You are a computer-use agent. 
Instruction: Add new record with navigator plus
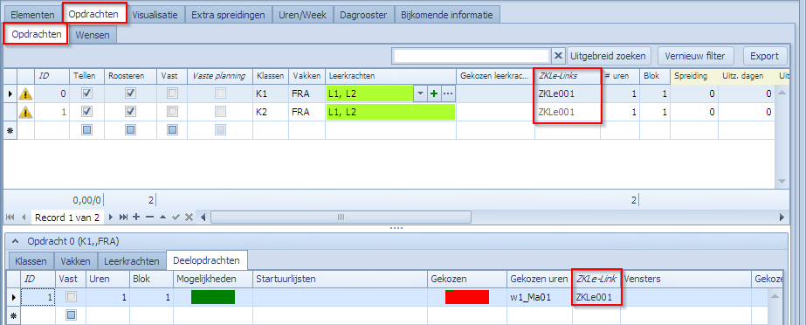136,218
